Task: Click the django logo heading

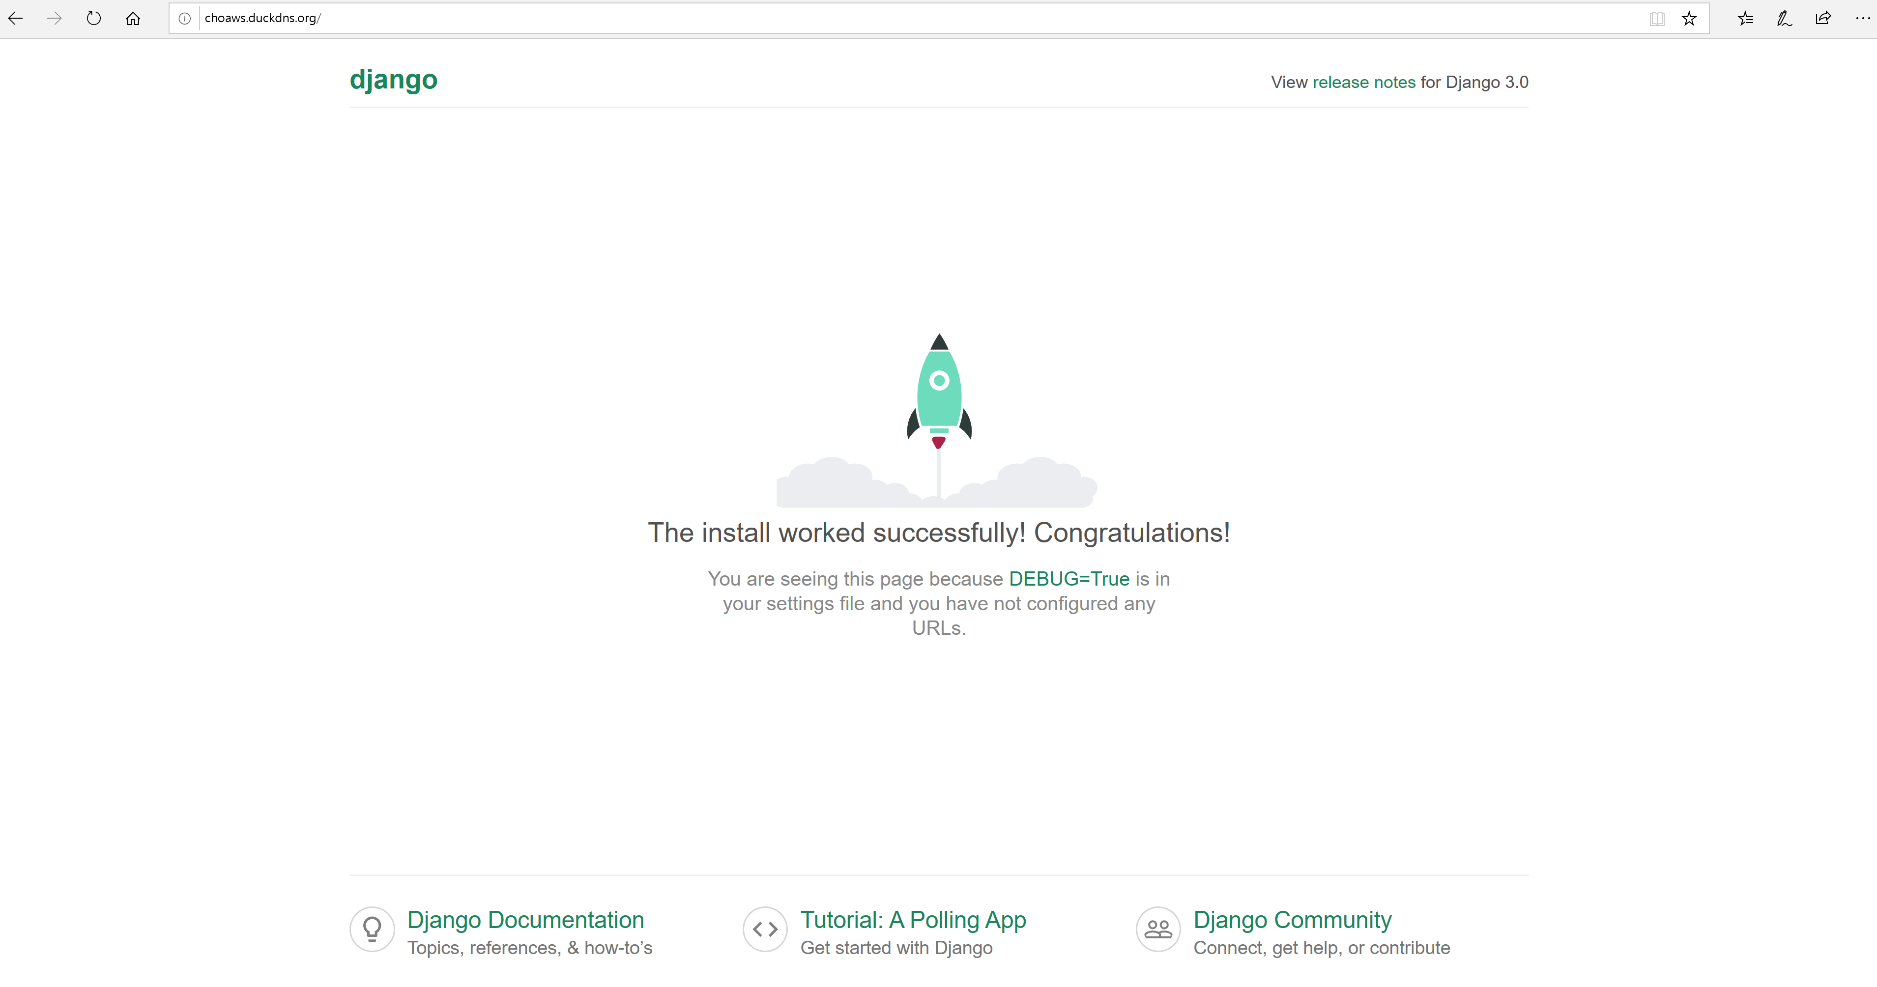Action: [x=394, y=80]
